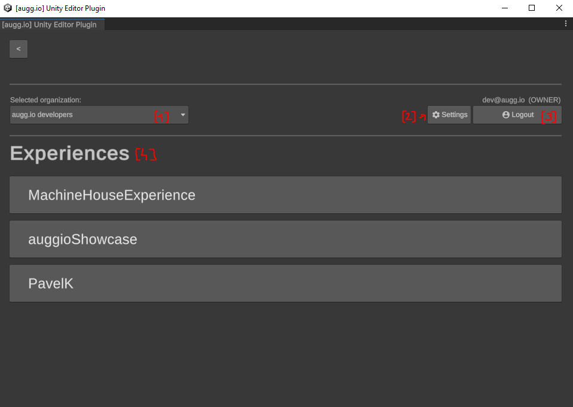Screen dimensions: 573x407
Task: Click the window title text in title bar
Action: tap(60, 8)
